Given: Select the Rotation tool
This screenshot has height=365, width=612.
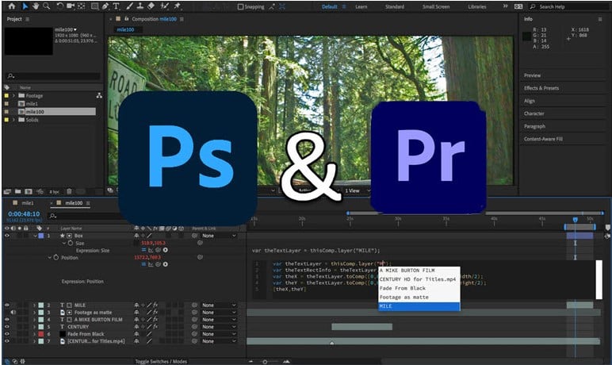Looking at the screenshot, I should 59,6.
